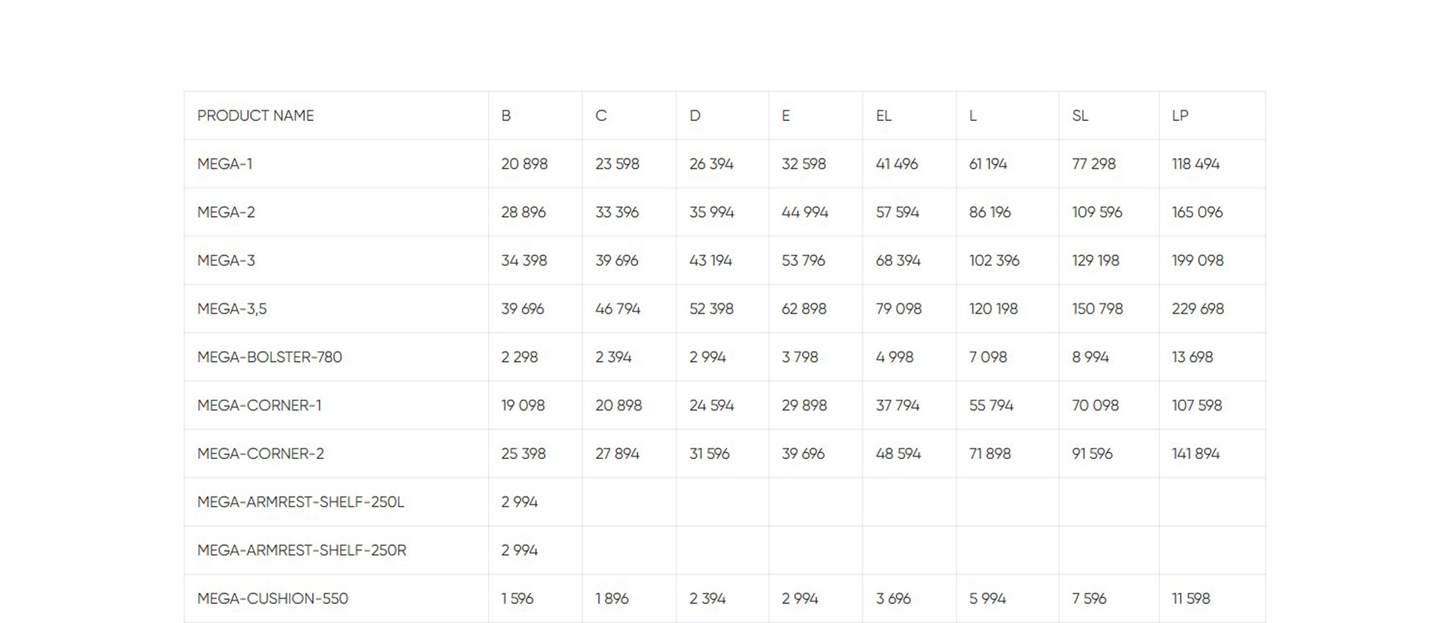Click the MEGA-CORNER-2 price 48 594
This screenshot has width=1449, height=623.
pyautogui.click(x=898, y=454)
